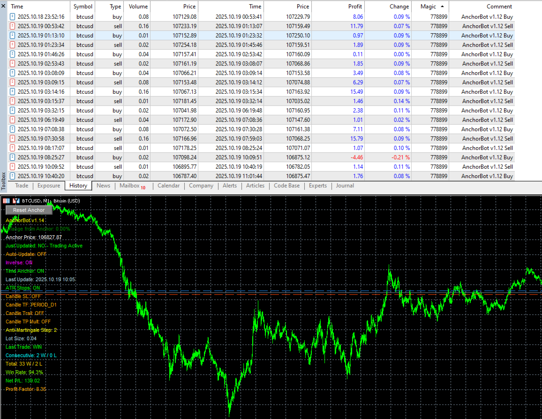Click the Reset Anchor button on the chart
This screenshot has height=419, width=542.
pyautogui.click(x=29, y=210)
